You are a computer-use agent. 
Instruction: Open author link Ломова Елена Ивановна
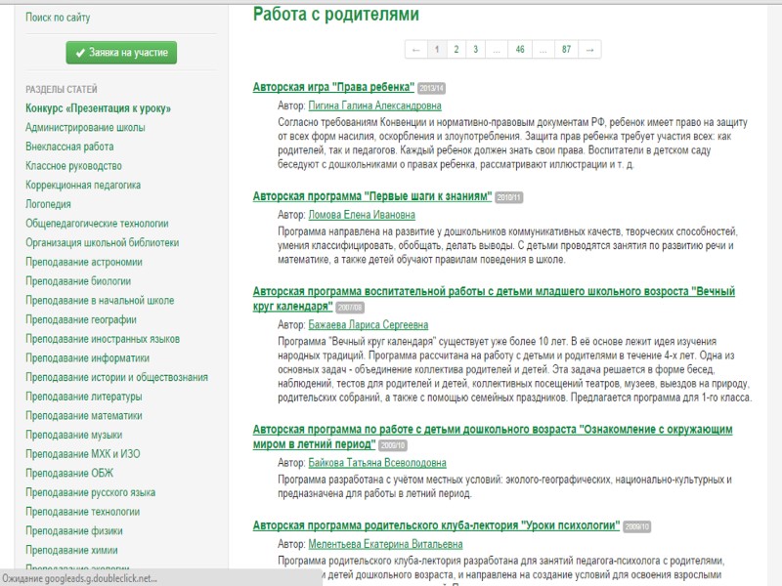(362, 215)
